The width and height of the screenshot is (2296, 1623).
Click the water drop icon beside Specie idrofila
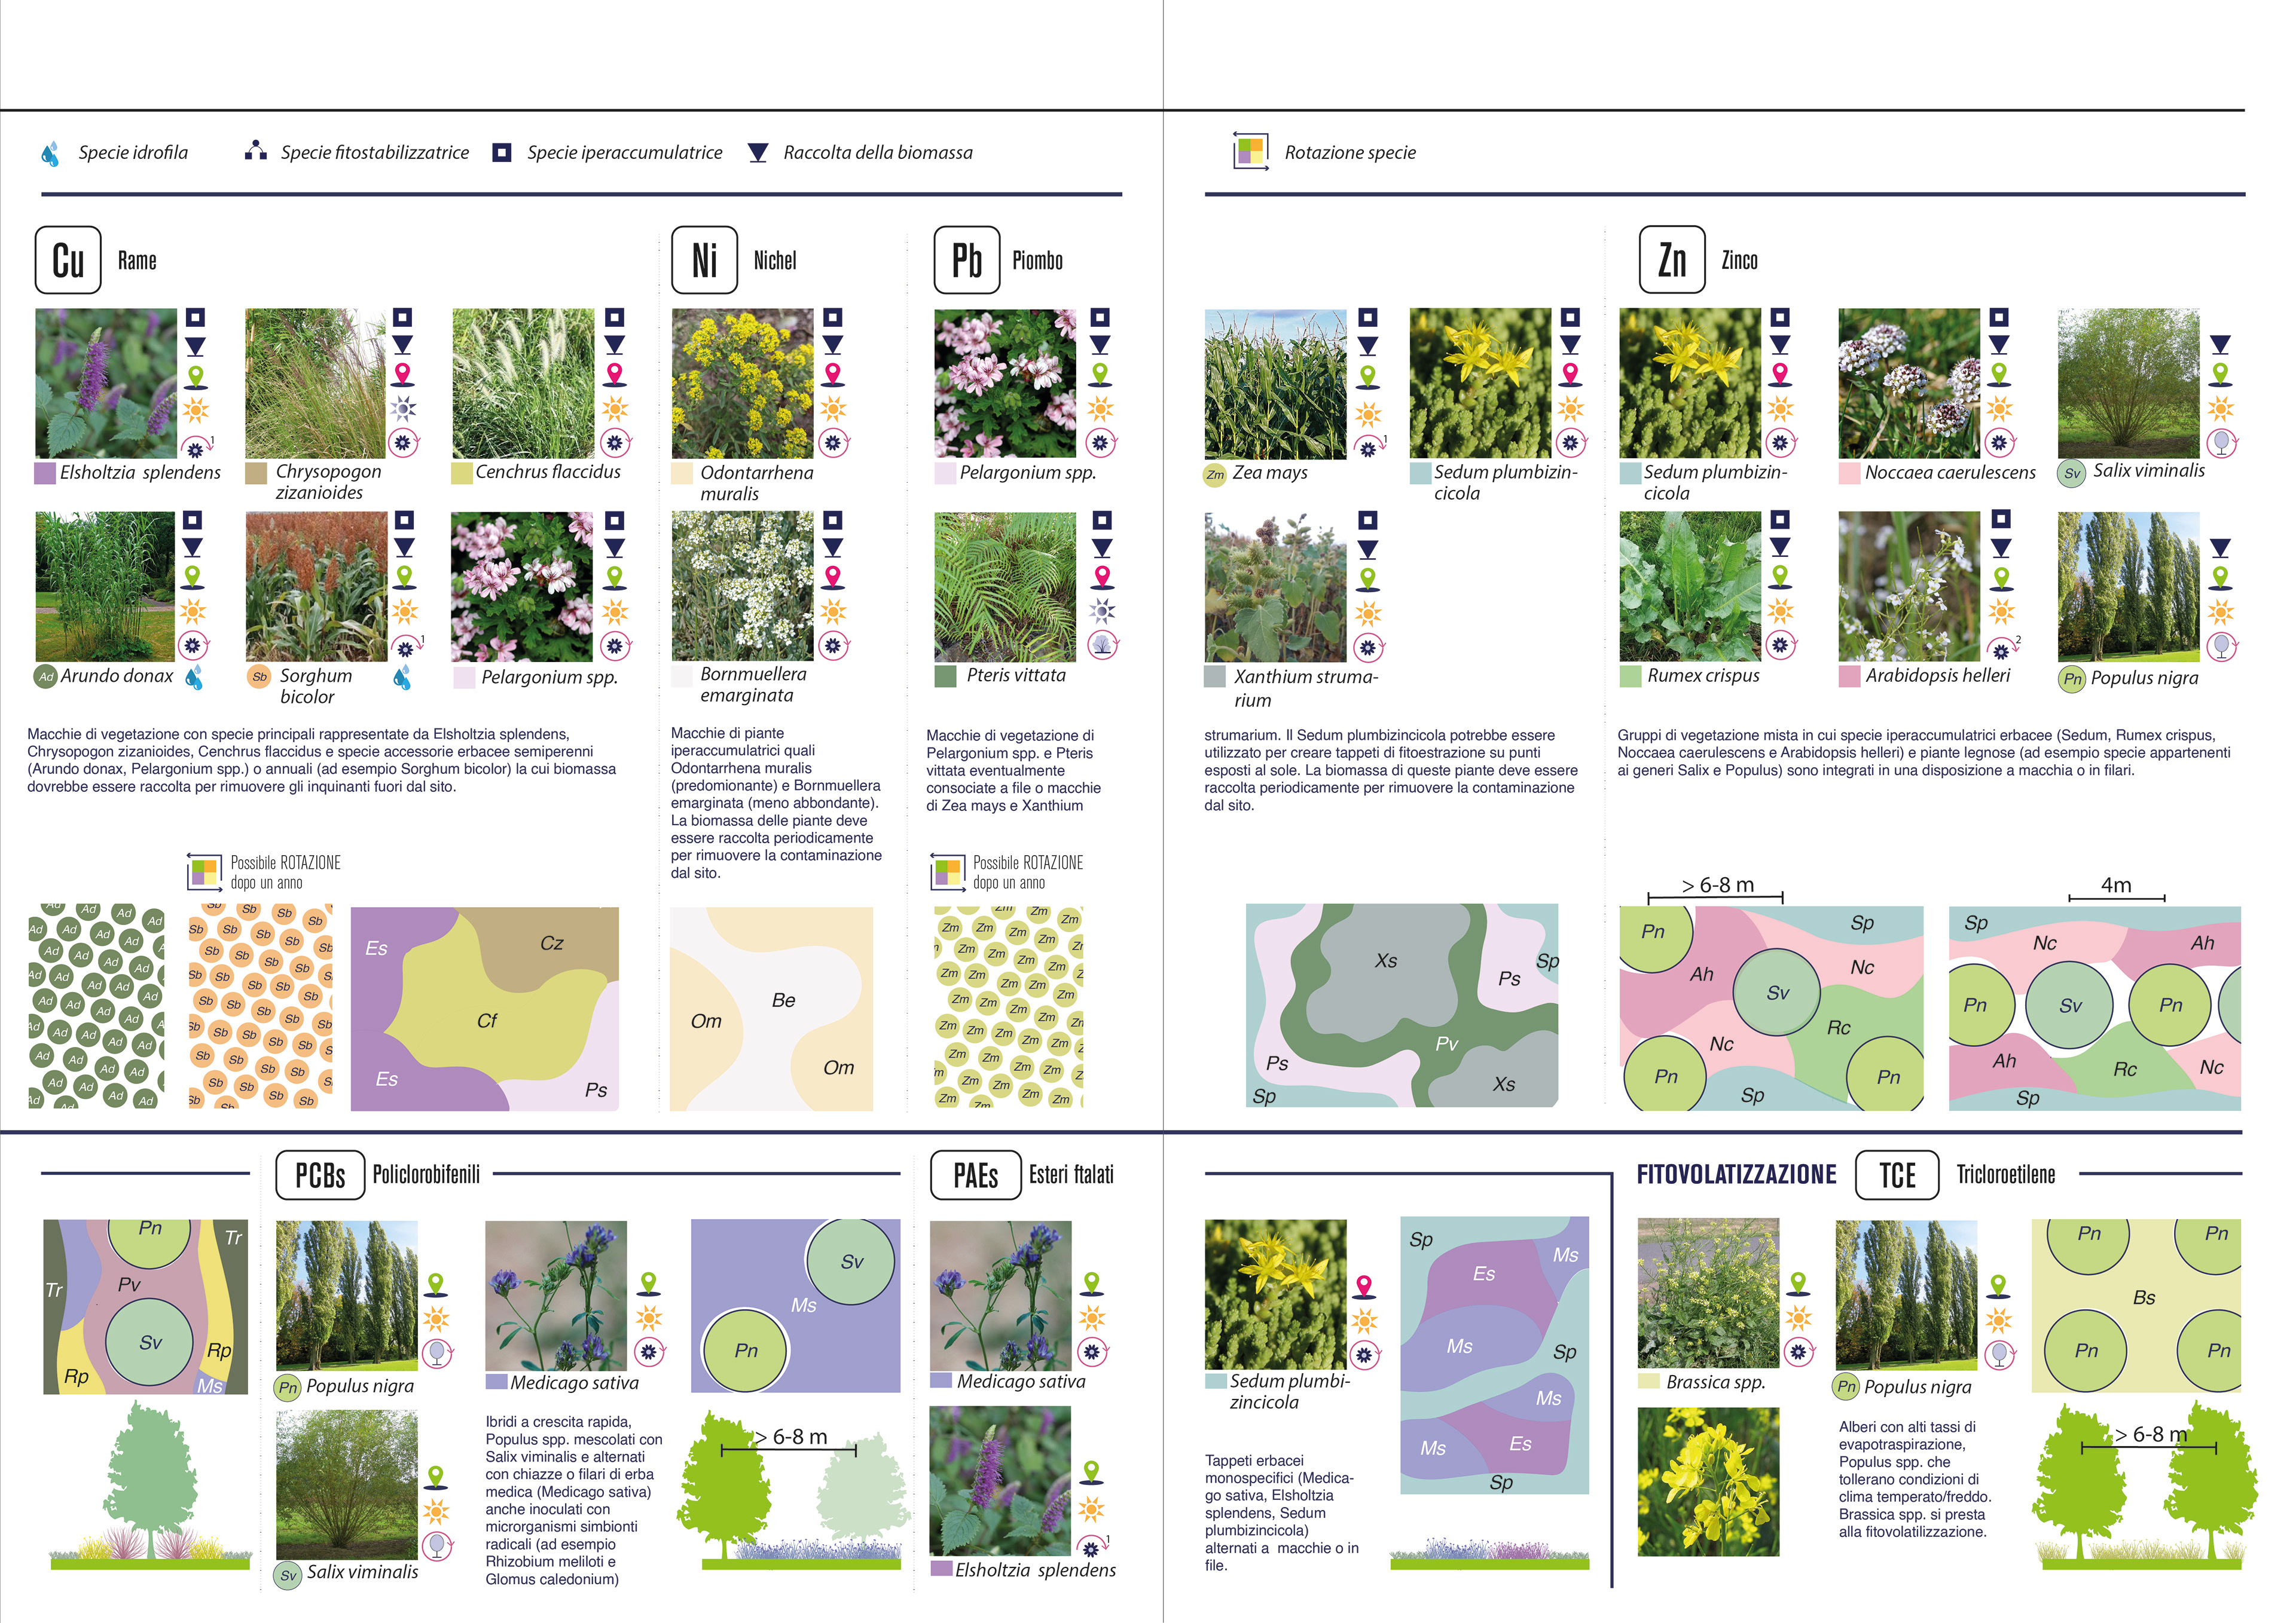[x=50, y=153]
